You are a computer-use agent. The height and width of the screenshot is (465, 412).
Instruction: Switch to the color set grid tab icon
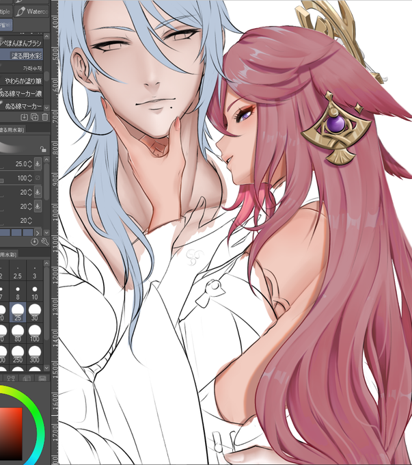[x=42, y=378]
